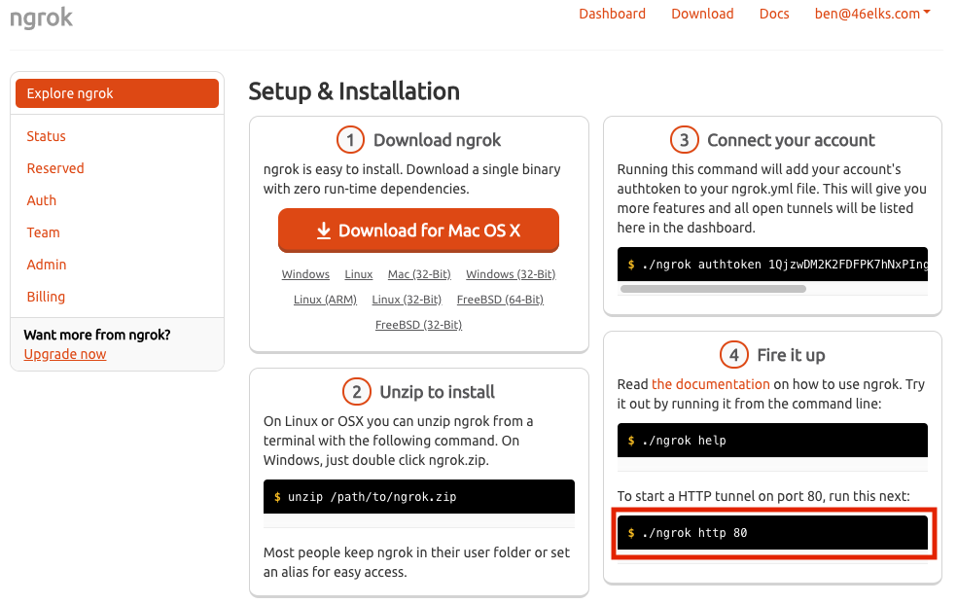Viewport: 957px width, 604px height.
Task: Open the Docs menu item
Action: click(774, 14)
